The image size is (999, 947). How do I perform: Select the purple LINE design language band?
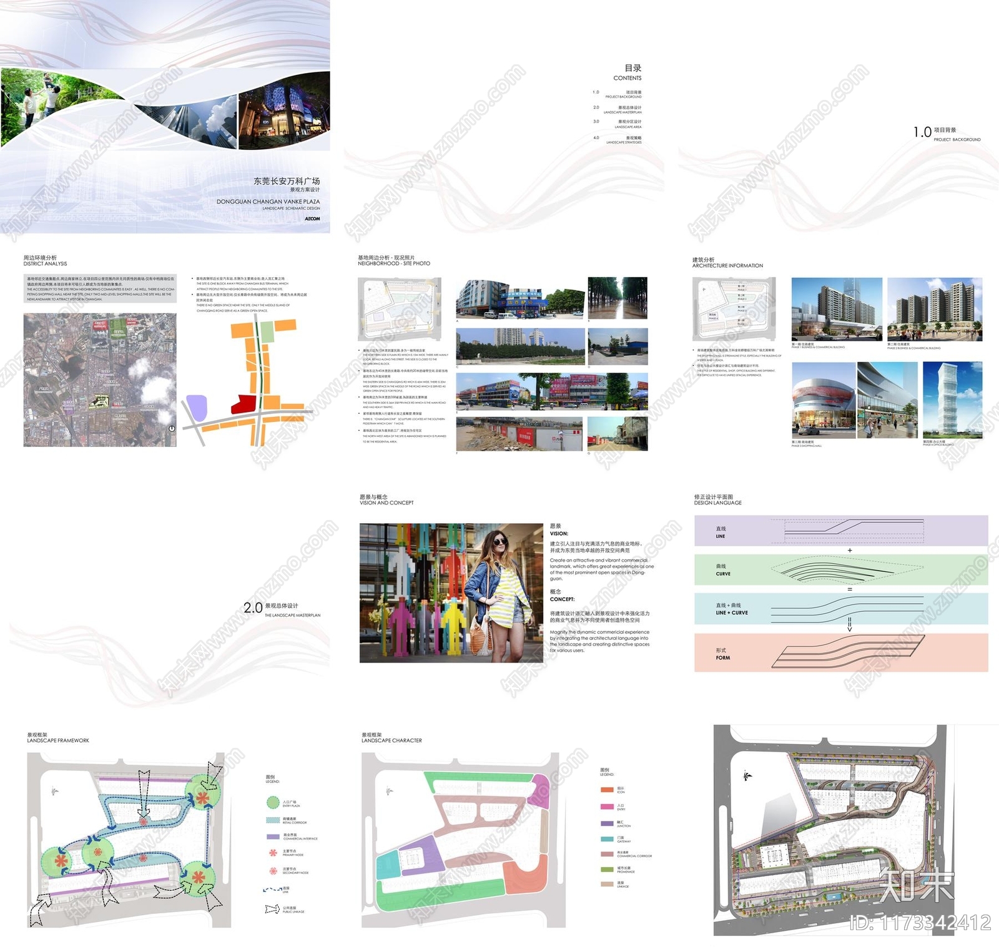click(841, 531)
